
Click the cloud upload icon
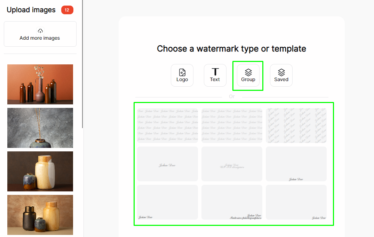[x=40, y=31]
